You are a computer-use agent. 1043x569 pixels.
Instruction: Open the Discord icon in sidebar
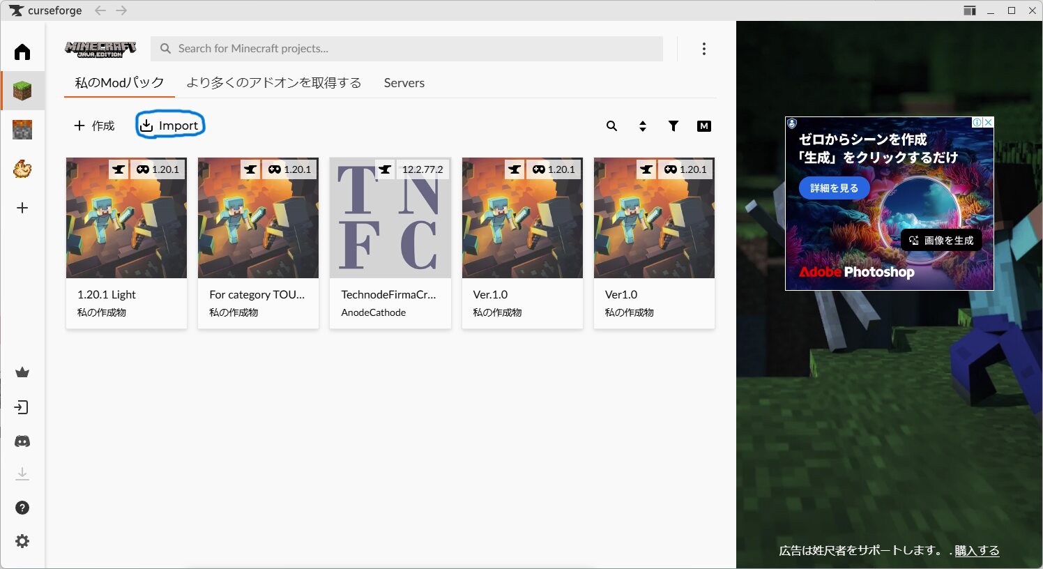coord(22,441)
